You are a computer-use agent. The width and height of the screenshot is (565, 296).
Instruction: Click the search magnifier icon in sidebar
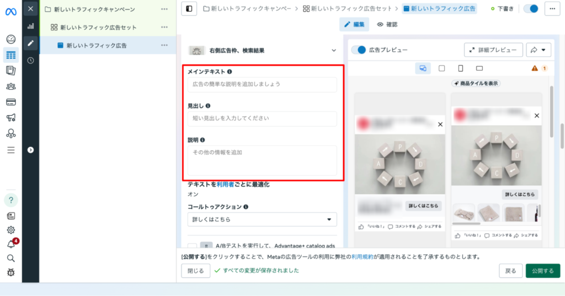10,258
